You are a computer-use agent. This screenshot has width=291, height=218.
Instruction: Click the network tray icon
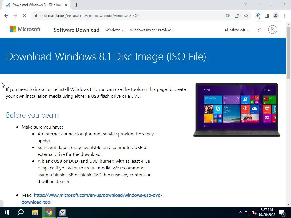coord(248,212)
